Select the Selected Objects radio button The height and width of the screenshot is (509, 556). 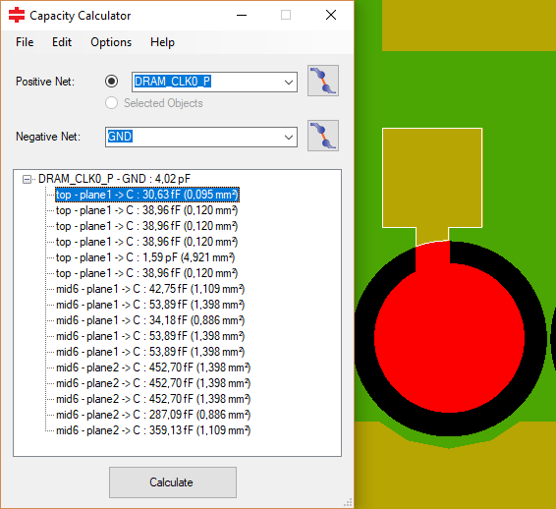pyautogui.click(x=111, y=103)
